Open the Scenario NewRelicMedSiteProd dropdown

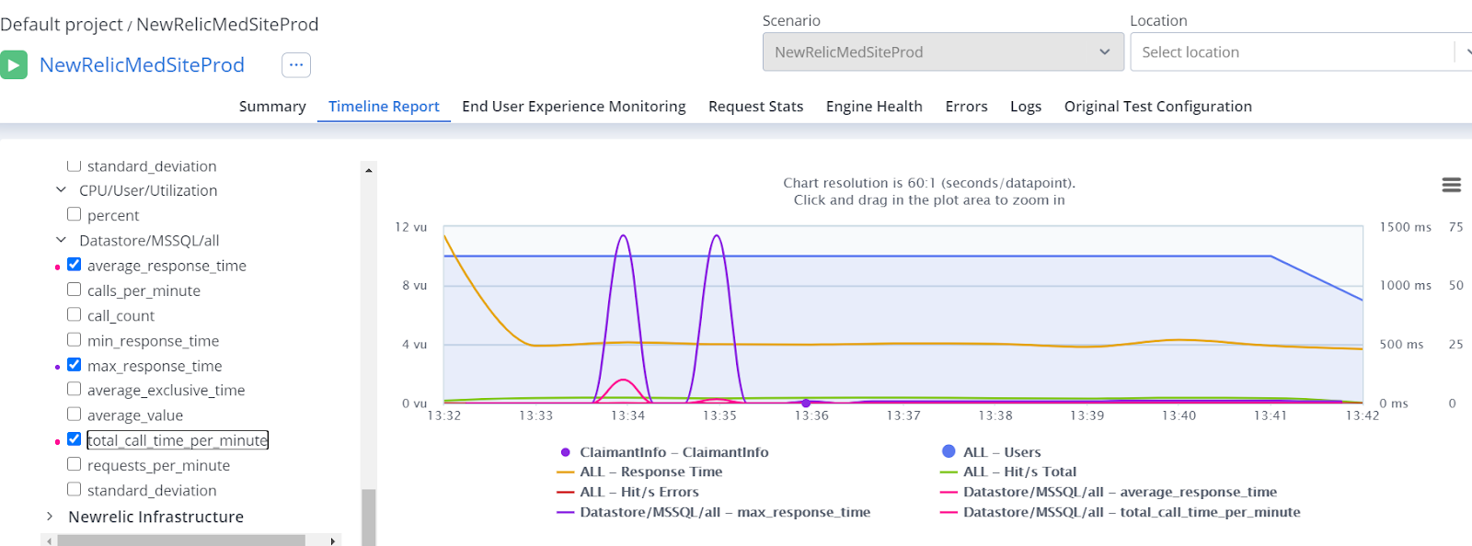(943, 52)
